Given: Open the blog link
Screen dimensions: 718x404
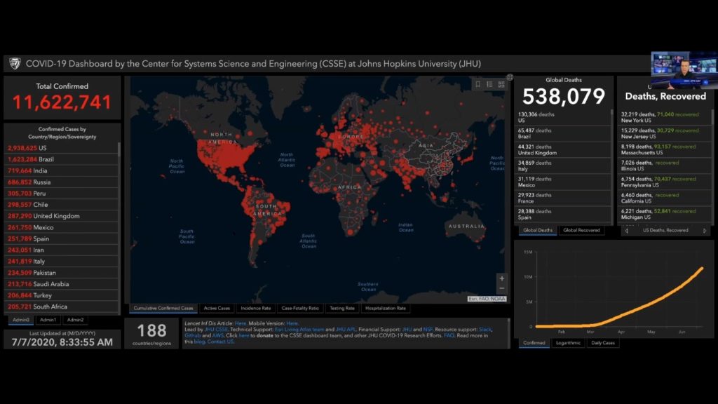Looking at the screenshot, I should click(199, 342).
